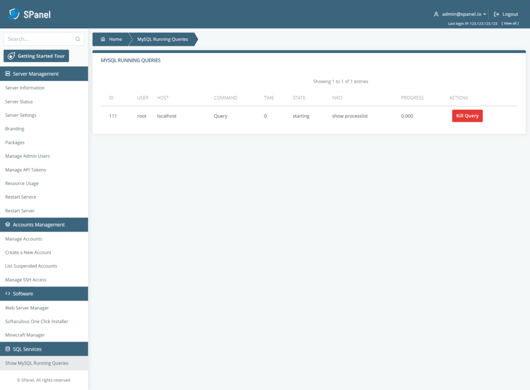Click the search magnifier icon

click(78, 39)
